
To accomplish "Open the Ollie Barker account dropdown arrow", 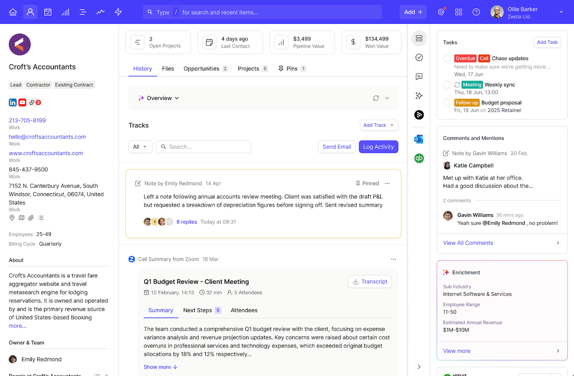I will pos(561,12).
